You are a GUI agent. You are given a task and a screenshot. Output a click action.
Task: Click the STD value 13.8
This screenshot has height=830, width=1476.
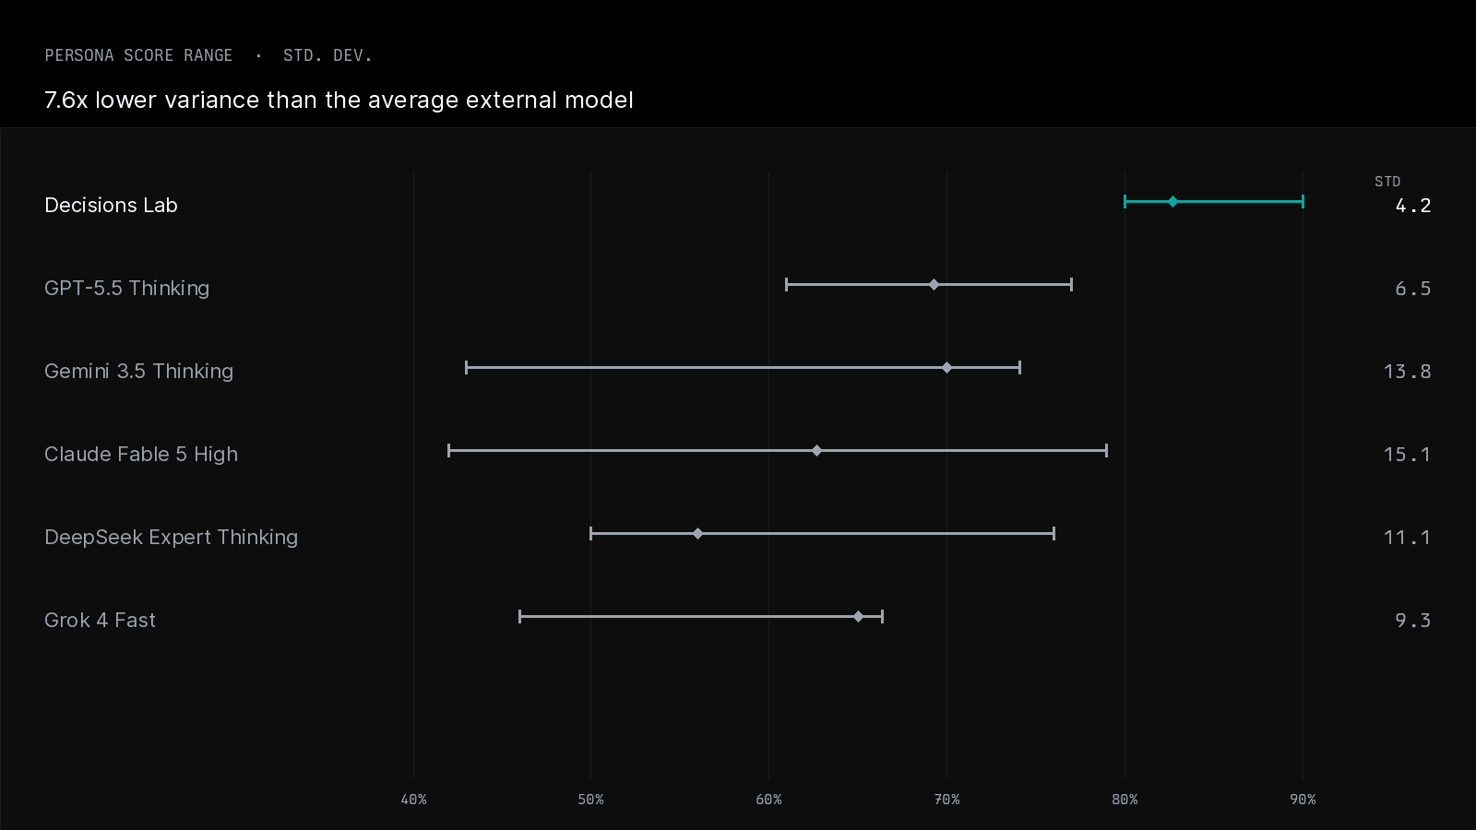(1408, 372)
